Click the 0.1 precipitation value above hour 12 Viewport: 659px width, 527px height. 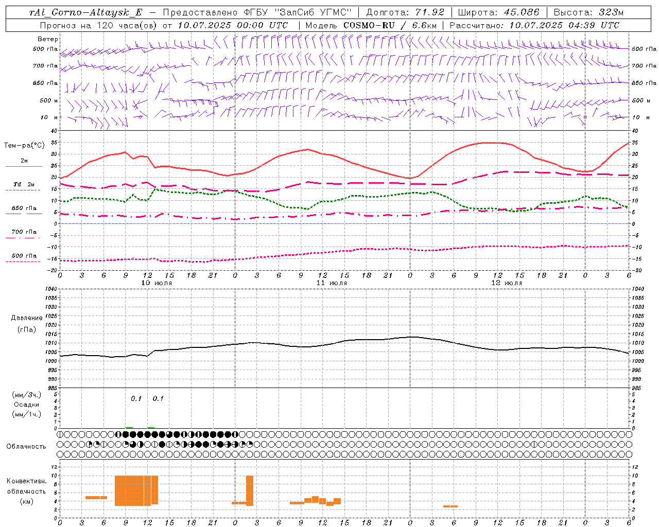pyautogui.click(x=158, y=399)
